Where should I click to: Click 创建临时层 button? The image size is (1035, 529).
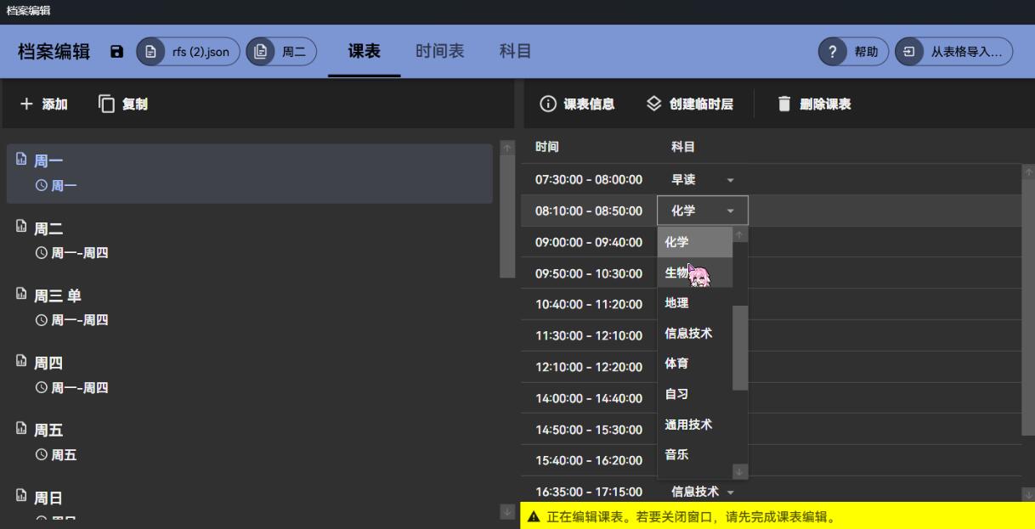tap(689, 104)
